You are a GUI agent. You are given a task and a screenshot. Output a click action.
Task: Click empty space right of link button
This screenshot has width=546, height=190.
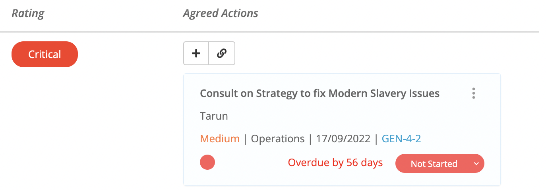tap(358, 53)
